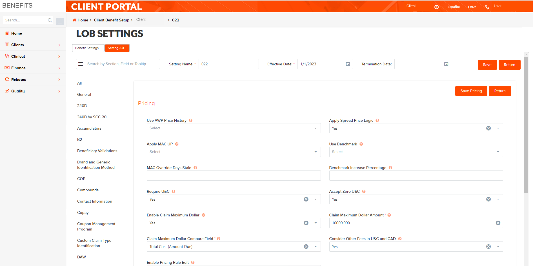533x266 pixels.
Task: Clear the Require U&C selection
Action: tap(306, 199)
